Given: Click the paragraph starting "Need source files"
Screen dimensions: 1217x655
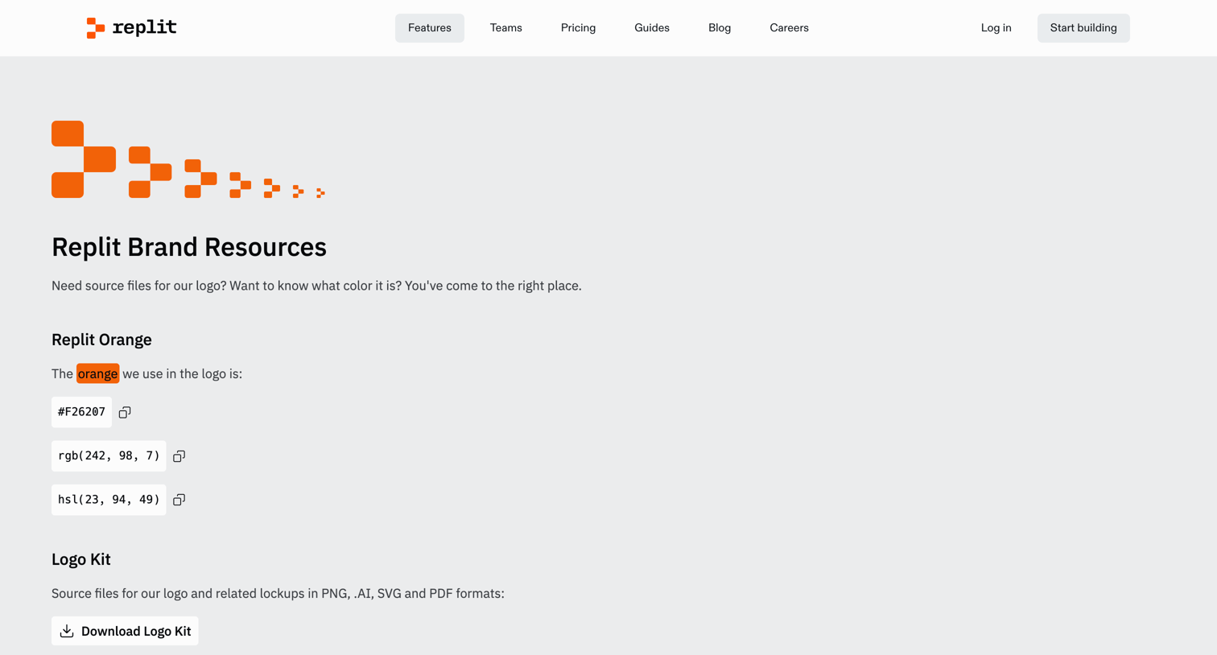Looking at the screenshot, I should click(316, 286).
